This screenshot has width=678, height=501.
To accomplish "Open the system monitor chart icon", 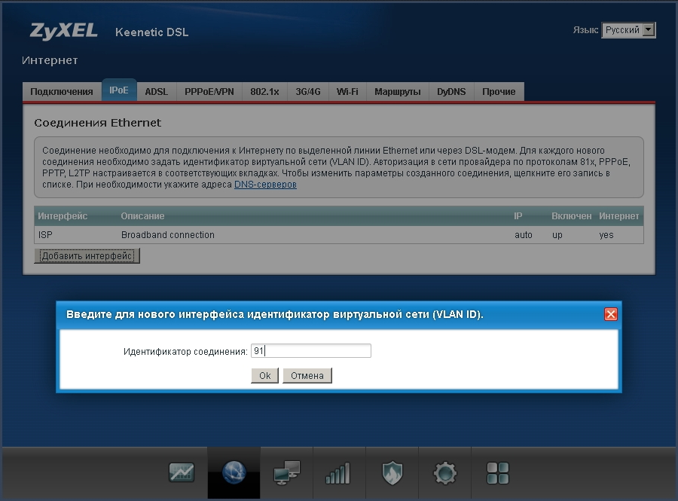I will (181, 473).
